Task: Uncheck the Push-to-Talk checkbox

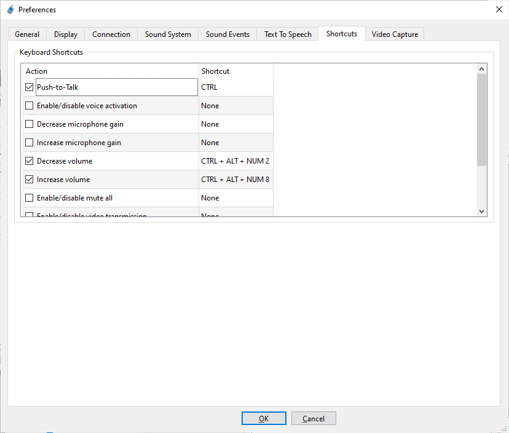Action: pyautogui.click(x=30, y=87)
